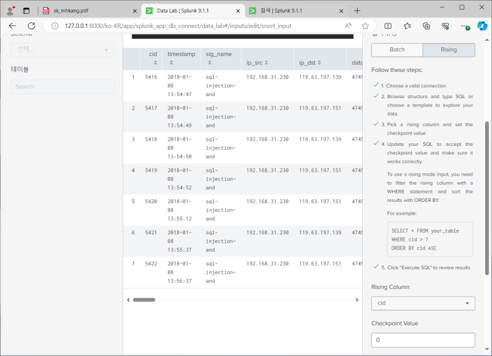This screenshot has width=492, height=356.
Task: Click the timestamp 2018-01-08 13:55:12
Action: 179,210
